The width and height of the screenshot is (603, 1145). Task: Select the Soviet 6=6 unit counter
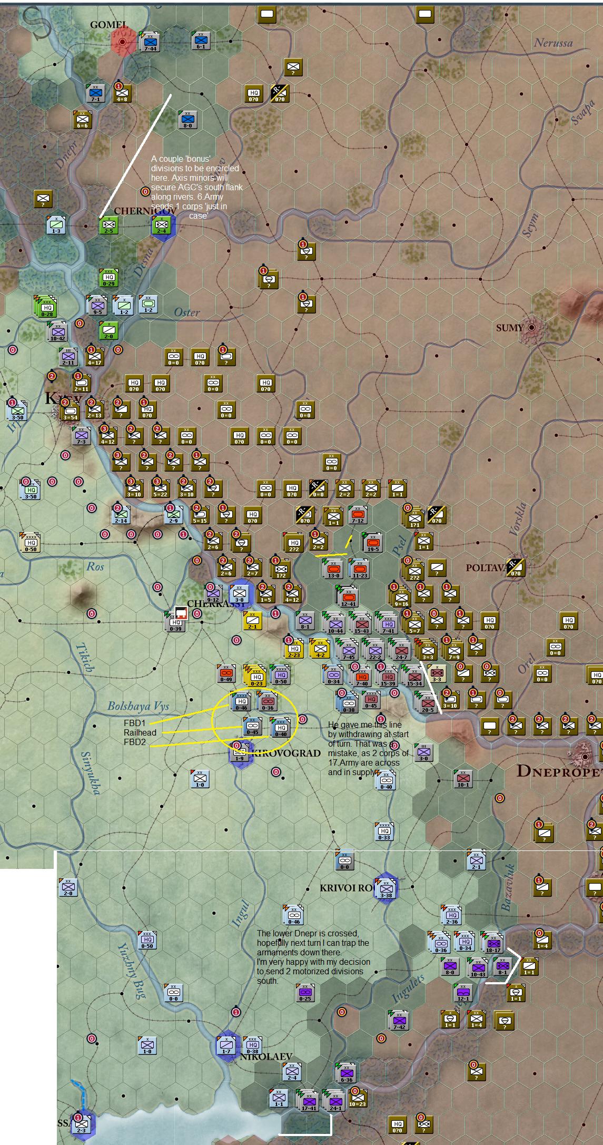(x=83, y=120)
